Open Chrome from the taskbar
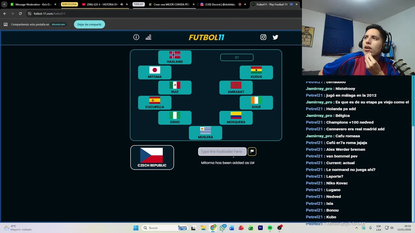This screenshot has height=233, width=415. point(213,228)
